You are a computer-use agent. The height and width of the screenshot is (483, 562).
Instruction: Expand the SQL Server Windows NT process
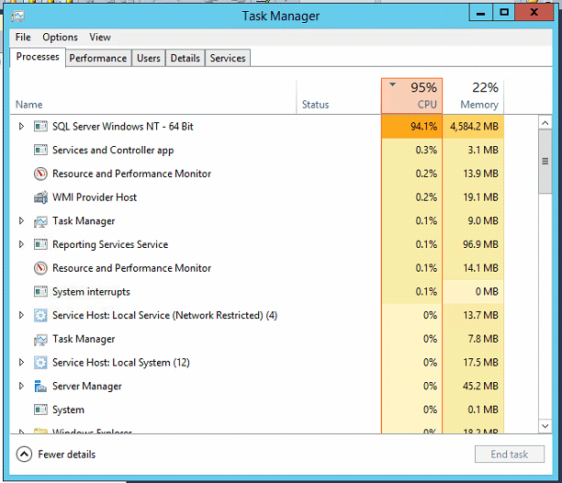tap(21, 126)
